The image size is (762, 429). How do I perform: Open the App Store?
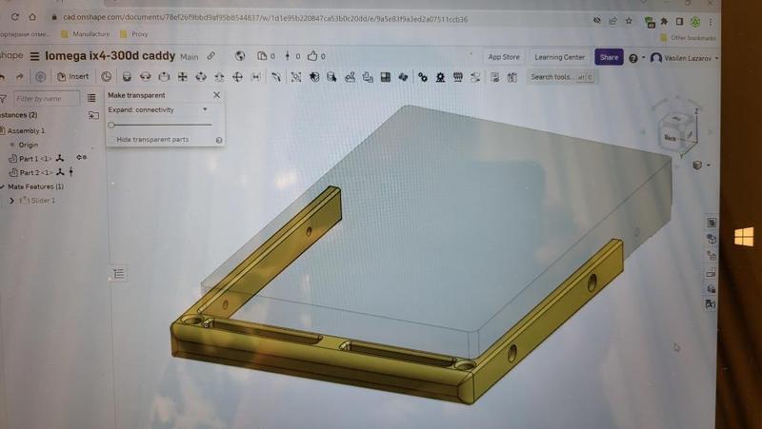[504, 57]
